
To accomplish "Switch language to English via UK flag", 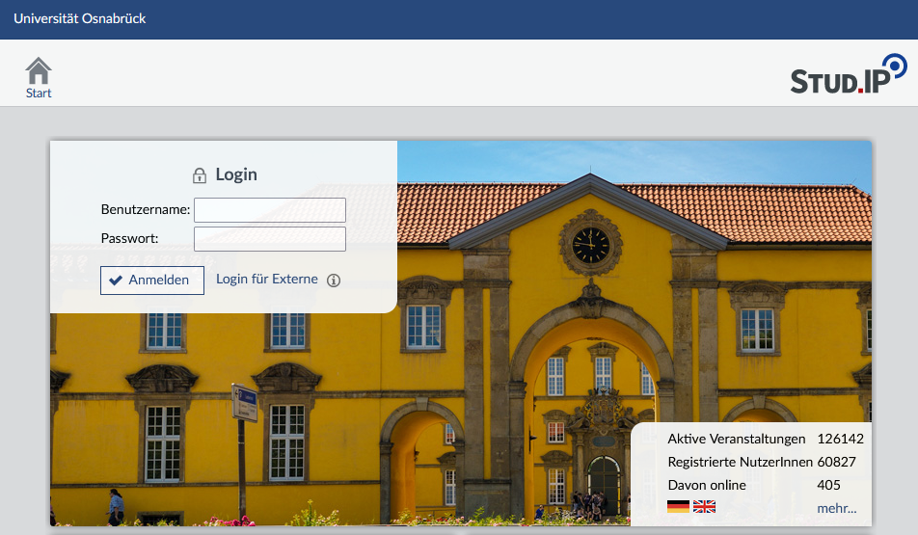I will (704, 507).
